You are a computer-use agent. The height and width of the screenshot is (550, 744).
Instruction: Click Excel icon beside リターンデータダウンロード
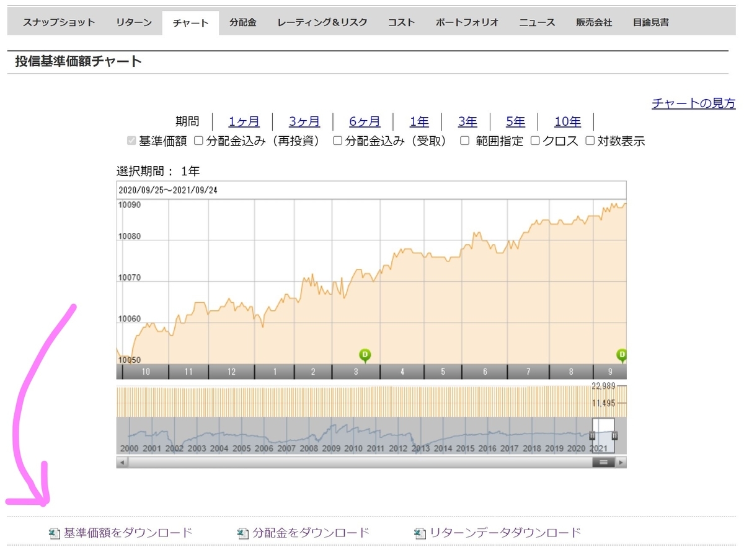pos(420,533)
